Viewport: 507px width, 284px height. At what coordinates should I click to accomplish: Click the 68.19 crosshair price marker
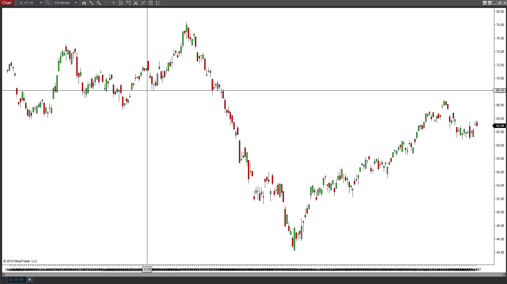pyautogui.click(x=500, y=90)
